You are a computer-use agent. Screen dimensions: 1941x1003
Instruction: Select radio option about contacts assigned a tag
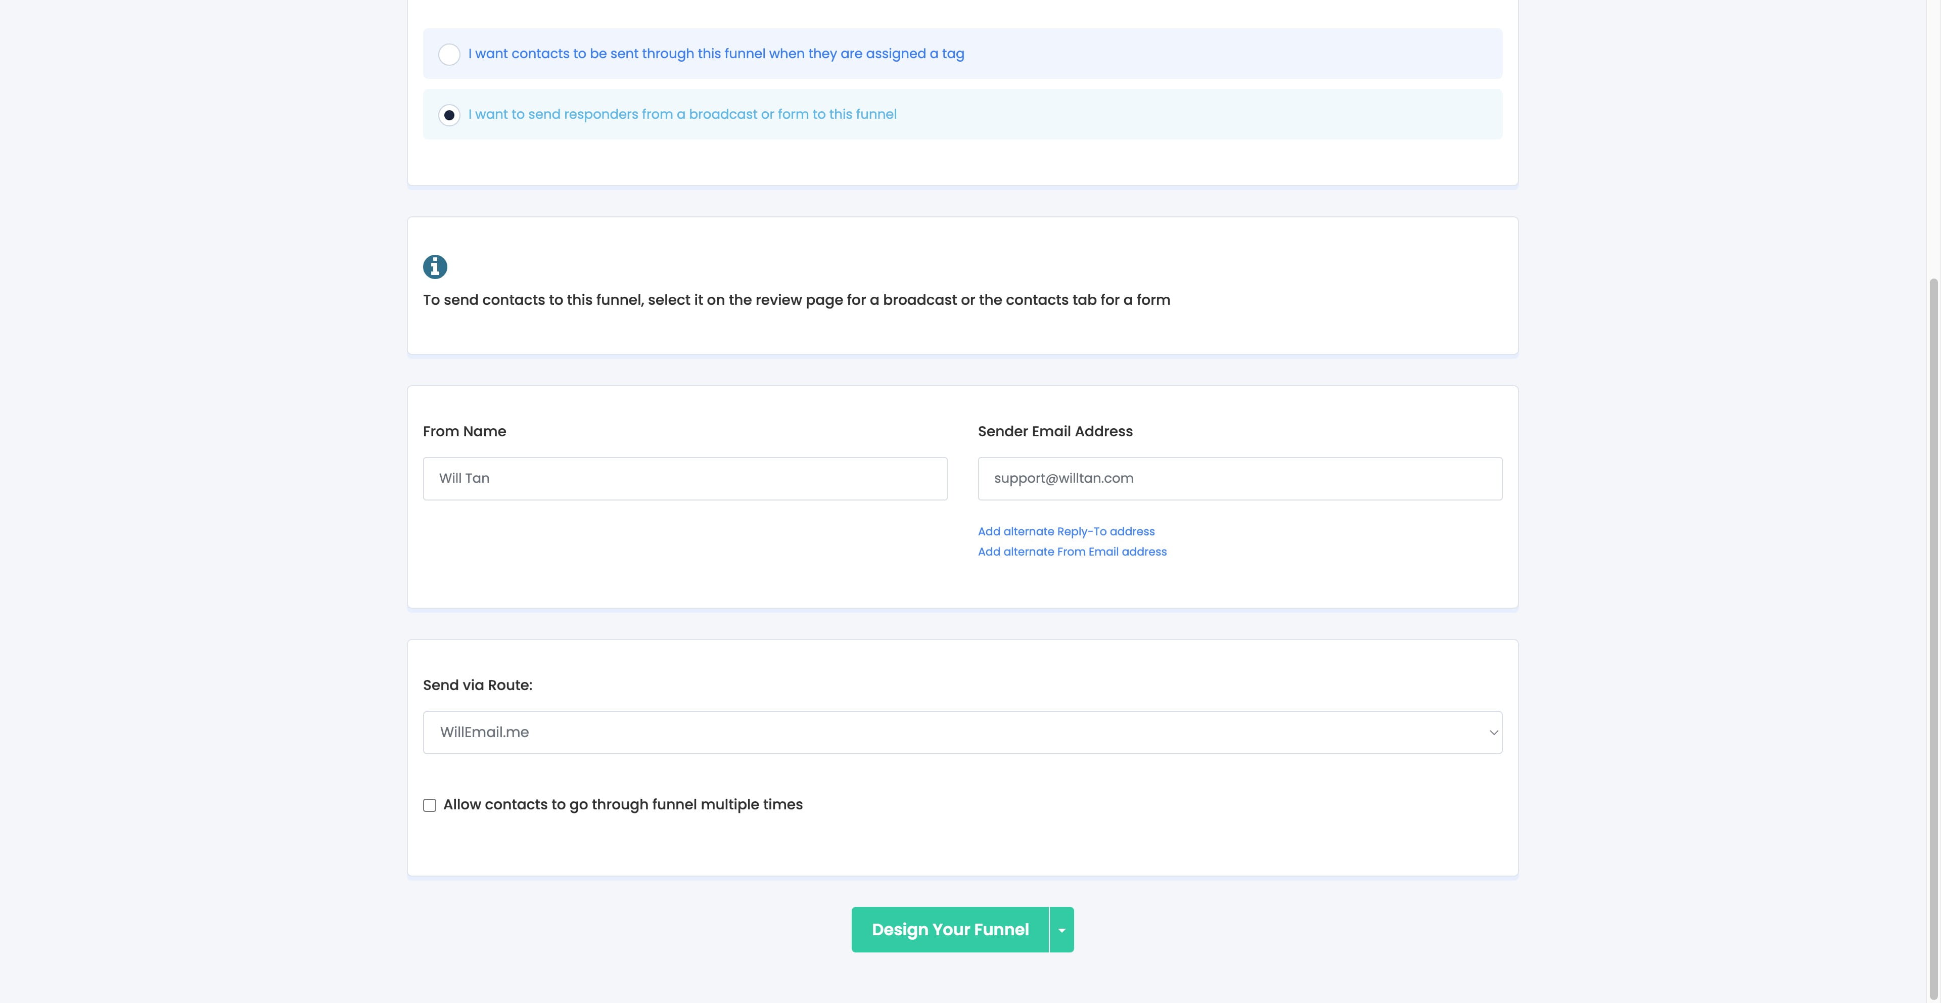pos(450,54)
